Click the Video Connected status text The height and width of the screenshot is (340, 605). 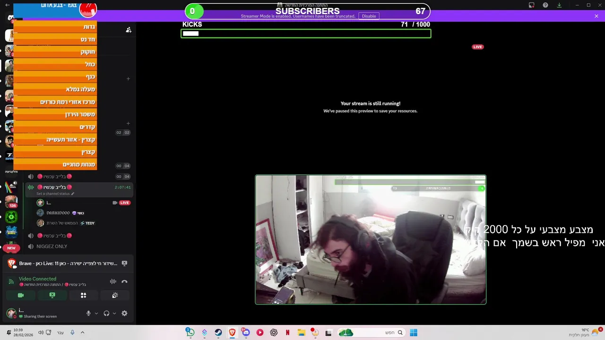pyautogui.click(x=37, y=279)
